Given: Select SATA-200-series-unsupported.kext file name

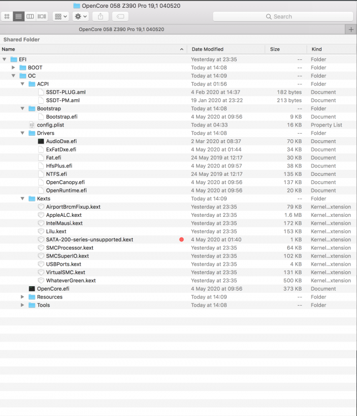Looking at the screenshot, I should [x=90, y=240].
